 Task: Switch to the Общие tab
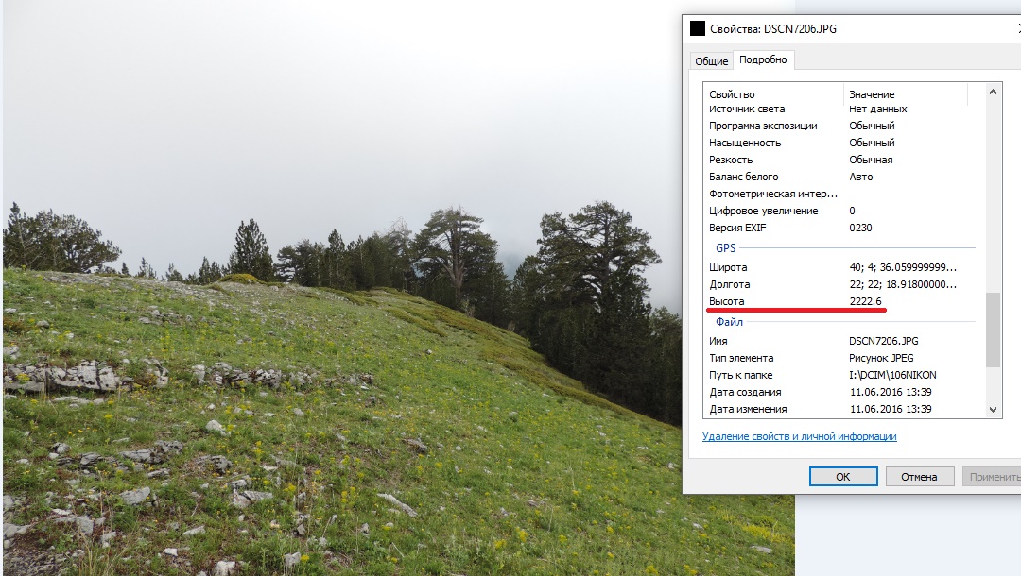[711, 61]
